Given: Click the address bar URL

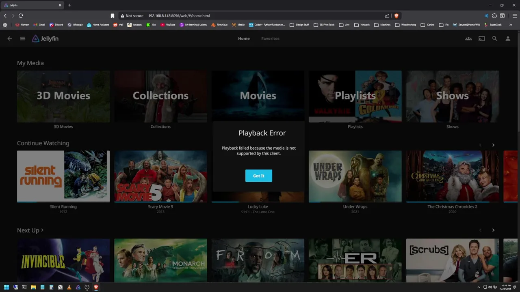Looking at the screenshot, I should [x=179, y=16].
